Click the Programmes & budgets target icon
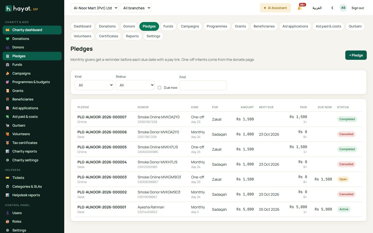This screenshot has width=373, height=233. point(8,82)
